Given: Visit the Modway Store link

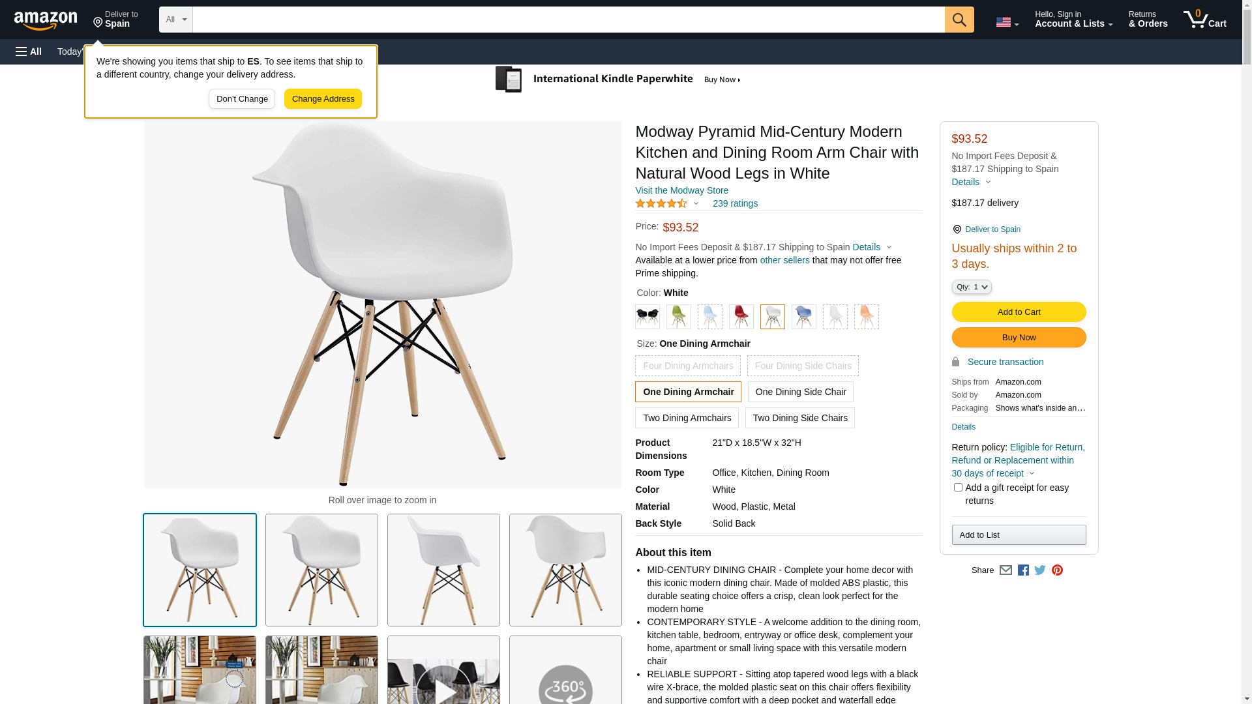Looking at the screenshot, I should click(x=681, y=191).
